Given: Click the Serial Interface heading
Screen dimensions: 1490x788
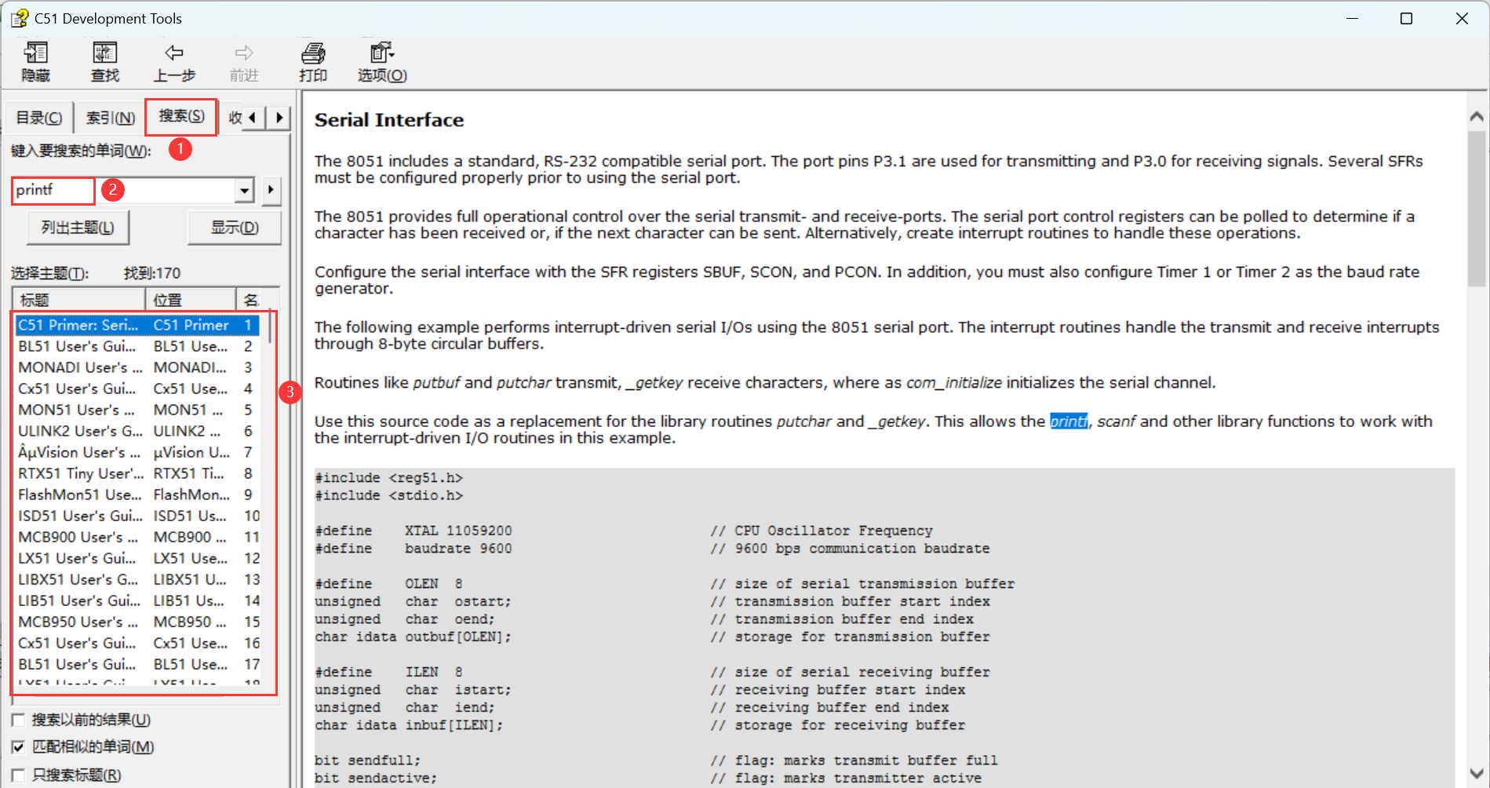Looking at the screenshot, I should click(389, 120).
